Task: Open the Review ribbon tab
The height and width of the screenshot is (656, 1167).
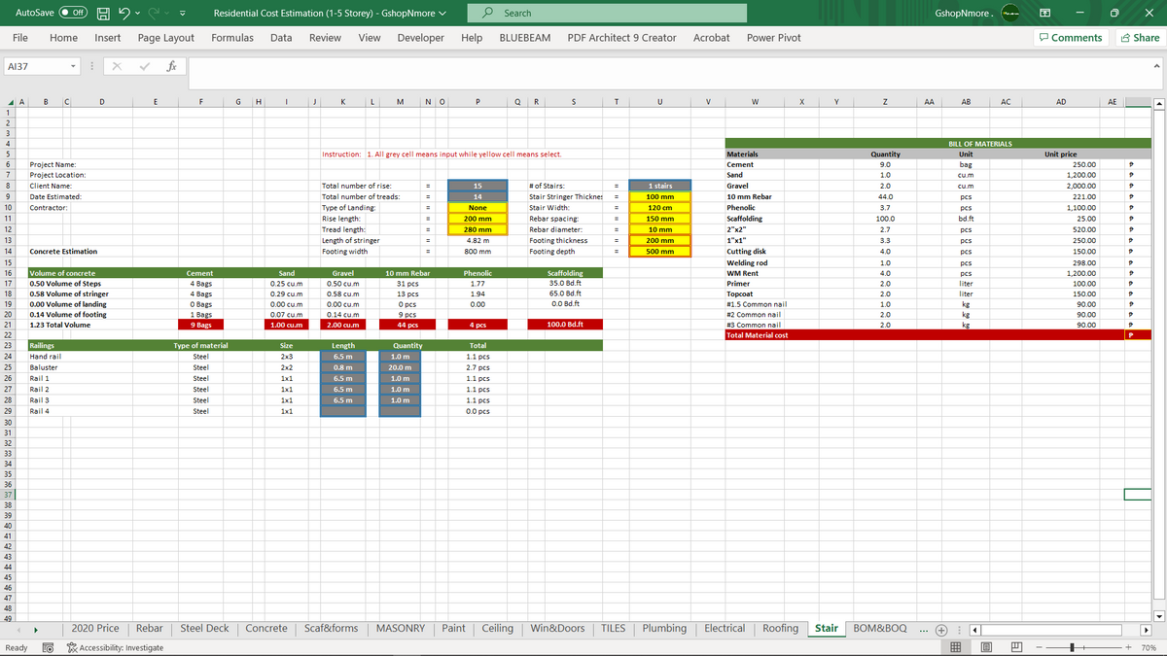Action: tap(325, 38)
